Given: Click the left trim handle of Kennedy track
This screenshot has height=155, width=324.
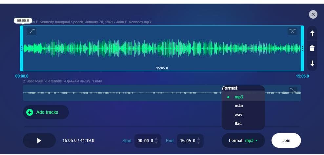Looking at the screenshot, I should pos(22,48).
